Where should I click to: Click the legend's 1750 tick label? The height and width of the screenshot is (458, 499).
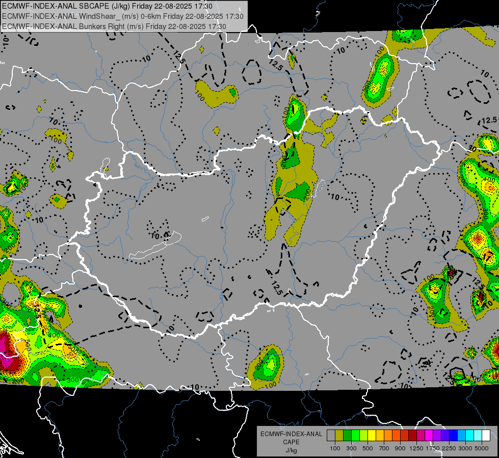[x=433, y=448]
